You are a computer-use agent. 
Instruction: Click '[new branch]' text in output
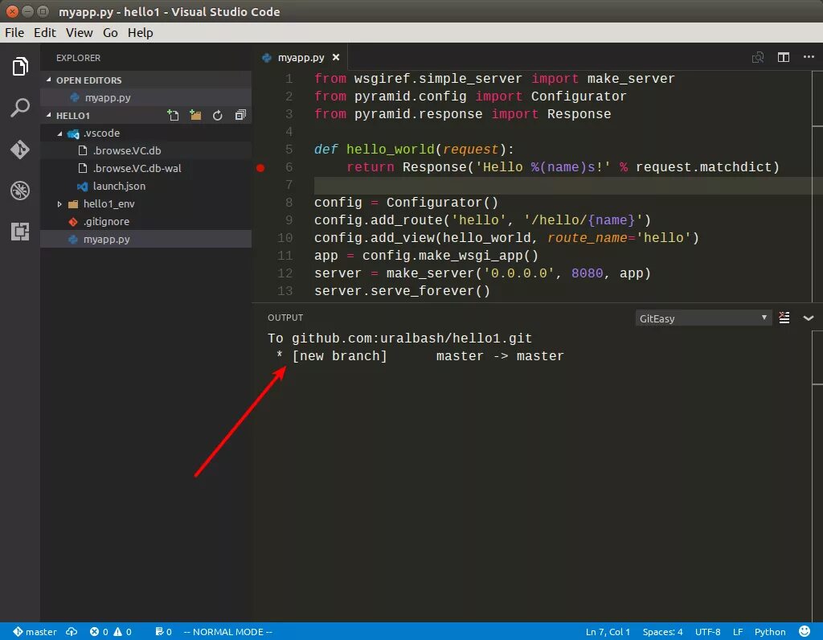click(339, 356)
